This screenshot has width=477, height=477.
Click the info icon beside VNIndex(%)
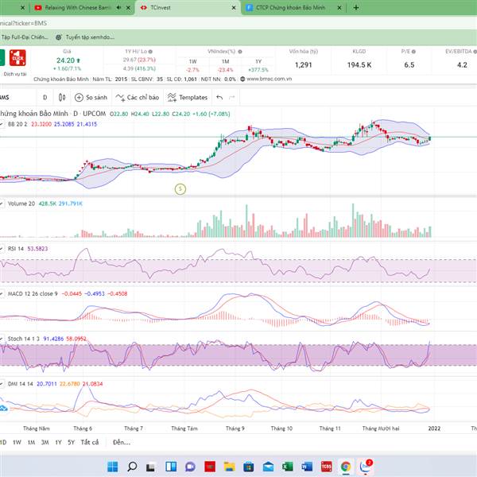point(240,52)
